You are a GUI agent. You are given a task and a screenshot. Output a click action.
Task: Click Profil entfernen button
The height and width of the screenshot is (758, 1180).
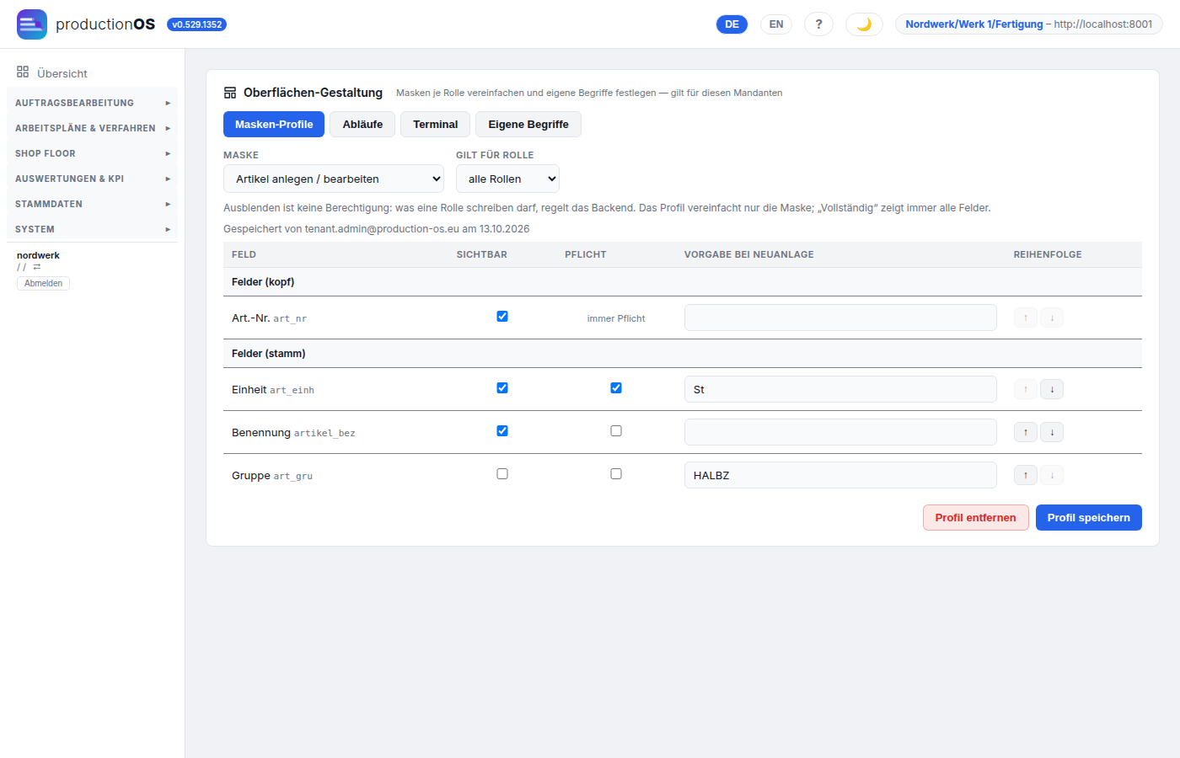tap(976, 517)
